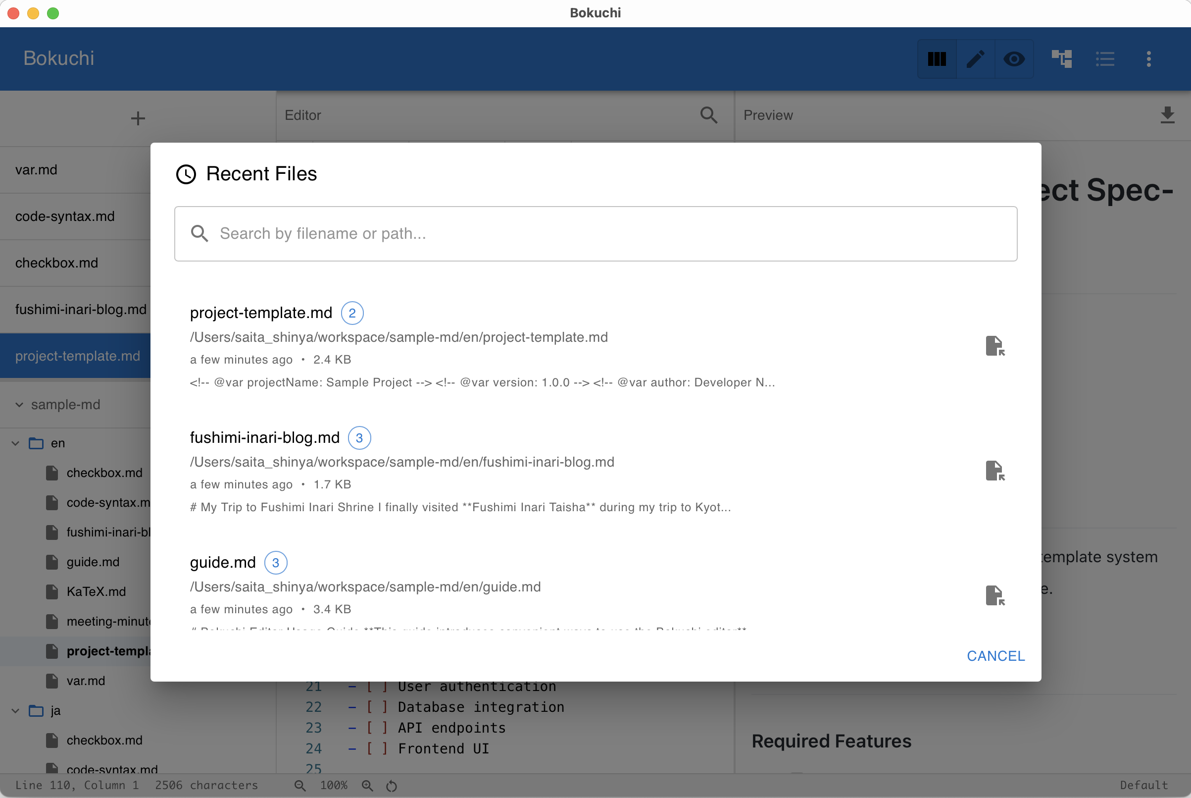Screen dimensions: 1191x798
Task: Open fushimi-inari-blog.md from recent files
Action: tap(264, 437)
